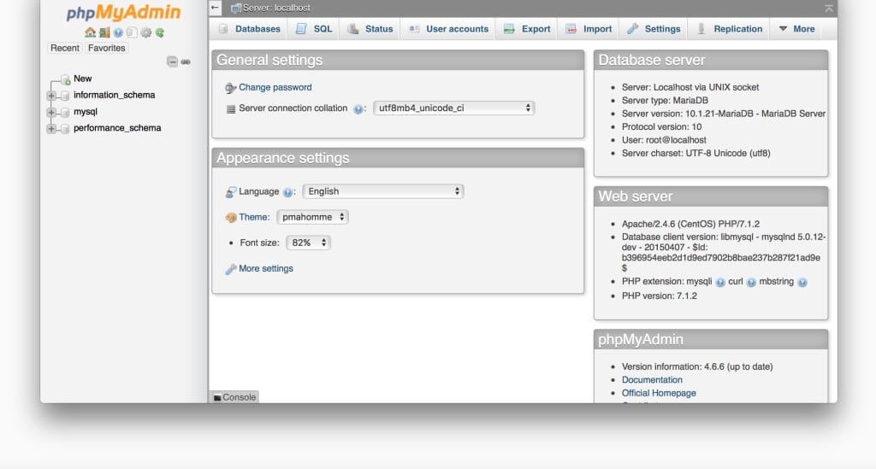Click 'PHP version: 7.1.2' text
The image size is (876, 469).
click(x=660, y=296)
